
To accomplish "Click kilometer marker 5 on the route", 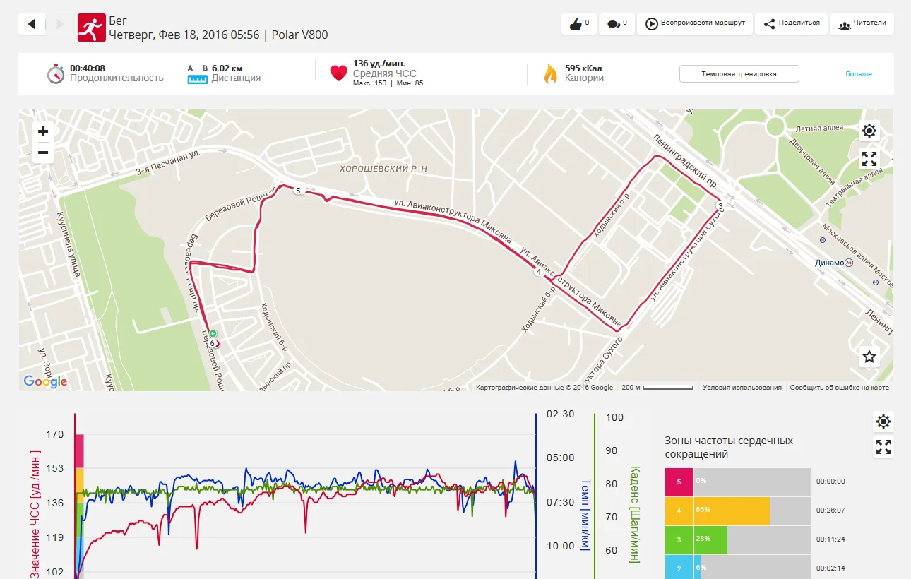I will [x=298, y=191].
